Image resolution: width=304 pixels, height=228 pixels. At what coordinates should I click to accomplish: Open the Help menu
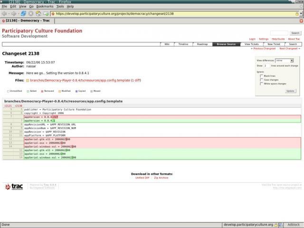point(70,6)
